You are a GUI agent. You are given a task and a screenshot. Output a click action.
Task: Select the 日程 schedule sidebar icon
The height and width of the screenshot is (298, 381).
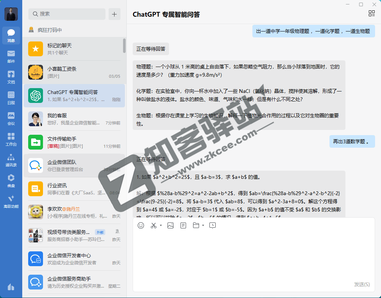click(x=11, y=97)
